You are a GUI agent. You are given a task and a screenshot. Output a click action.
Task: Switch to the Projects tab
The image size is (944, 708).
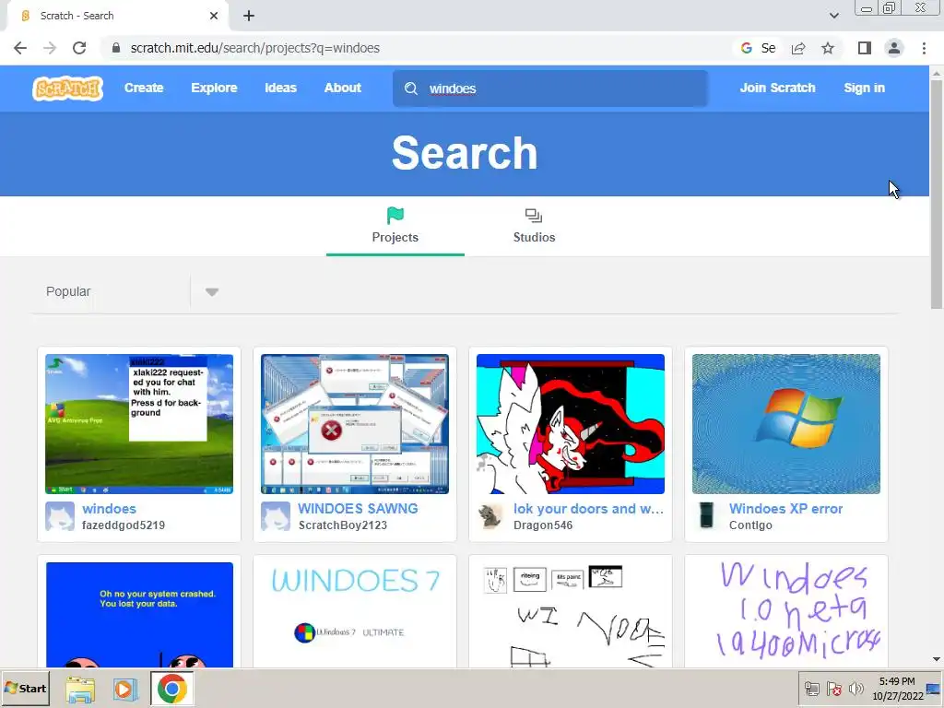395,227
